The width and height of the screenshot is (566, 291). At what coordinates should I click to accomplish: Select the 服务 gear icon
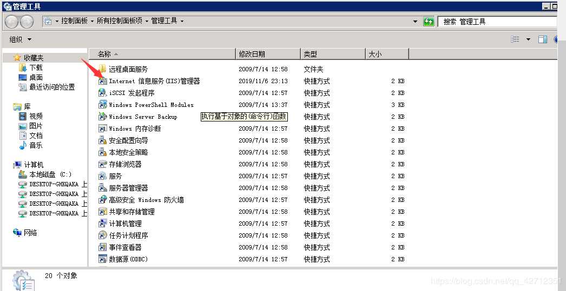[102, 176]
